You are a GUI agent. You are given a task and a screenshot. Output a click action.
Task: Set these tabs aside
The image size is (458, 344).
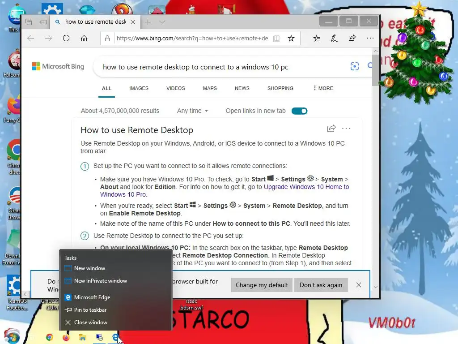click(x=43, y=22)
